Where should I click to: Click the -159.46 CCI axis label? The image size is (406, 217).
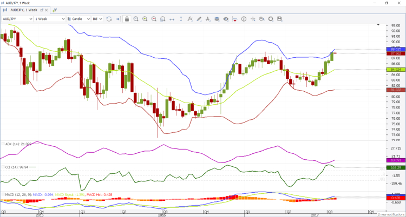pos(395,184)
